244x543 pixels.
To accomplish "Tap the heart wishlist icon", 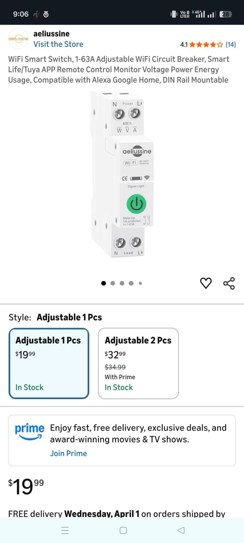I will [206, 283].
